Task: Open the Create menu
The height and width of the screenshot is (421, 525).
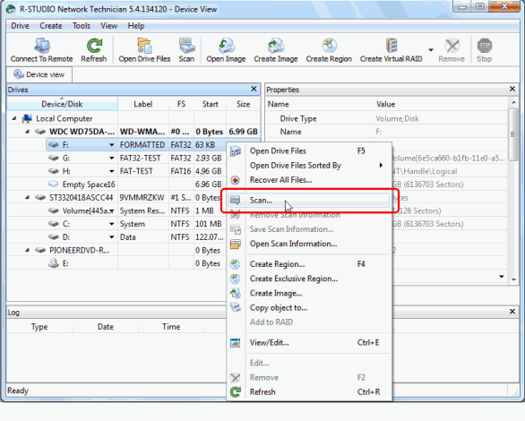Action: click(51, 26)
